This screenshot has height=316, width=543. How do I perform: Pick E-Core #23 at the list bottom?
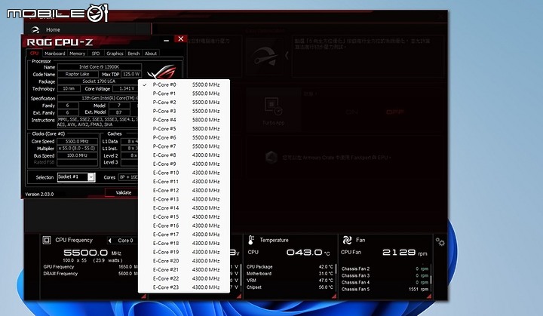pyautogui.click(x=183, y=287)
